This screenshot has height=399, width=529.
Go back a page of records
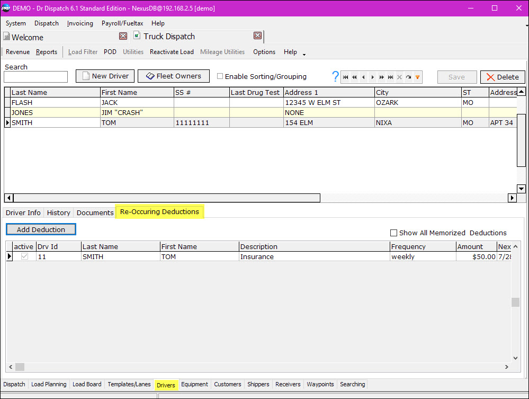coord(354,77)
